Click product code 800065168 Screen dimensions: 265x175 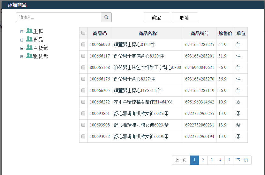100,67
